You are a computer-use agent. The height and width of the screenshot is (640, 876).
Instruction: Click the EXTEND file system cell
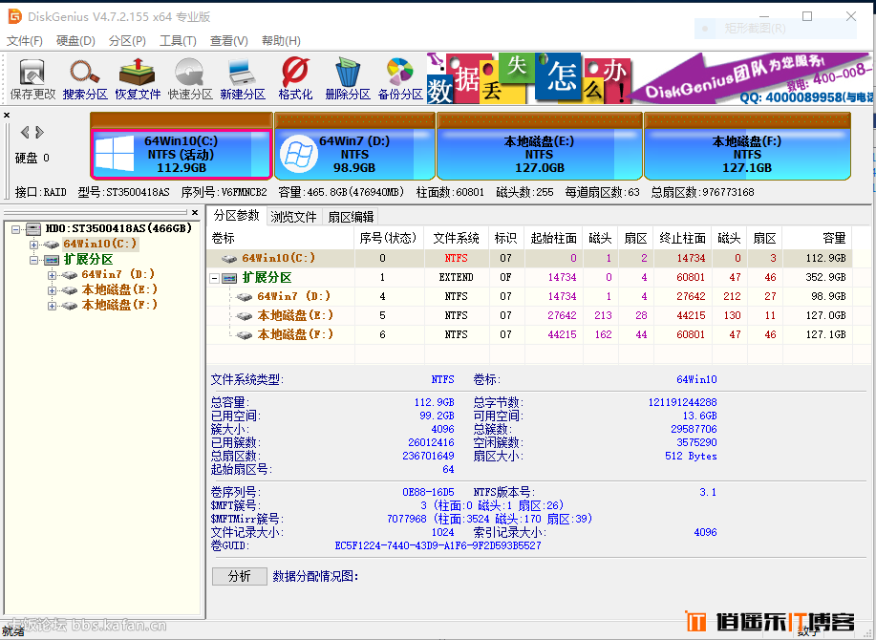[x=456, y=278]
